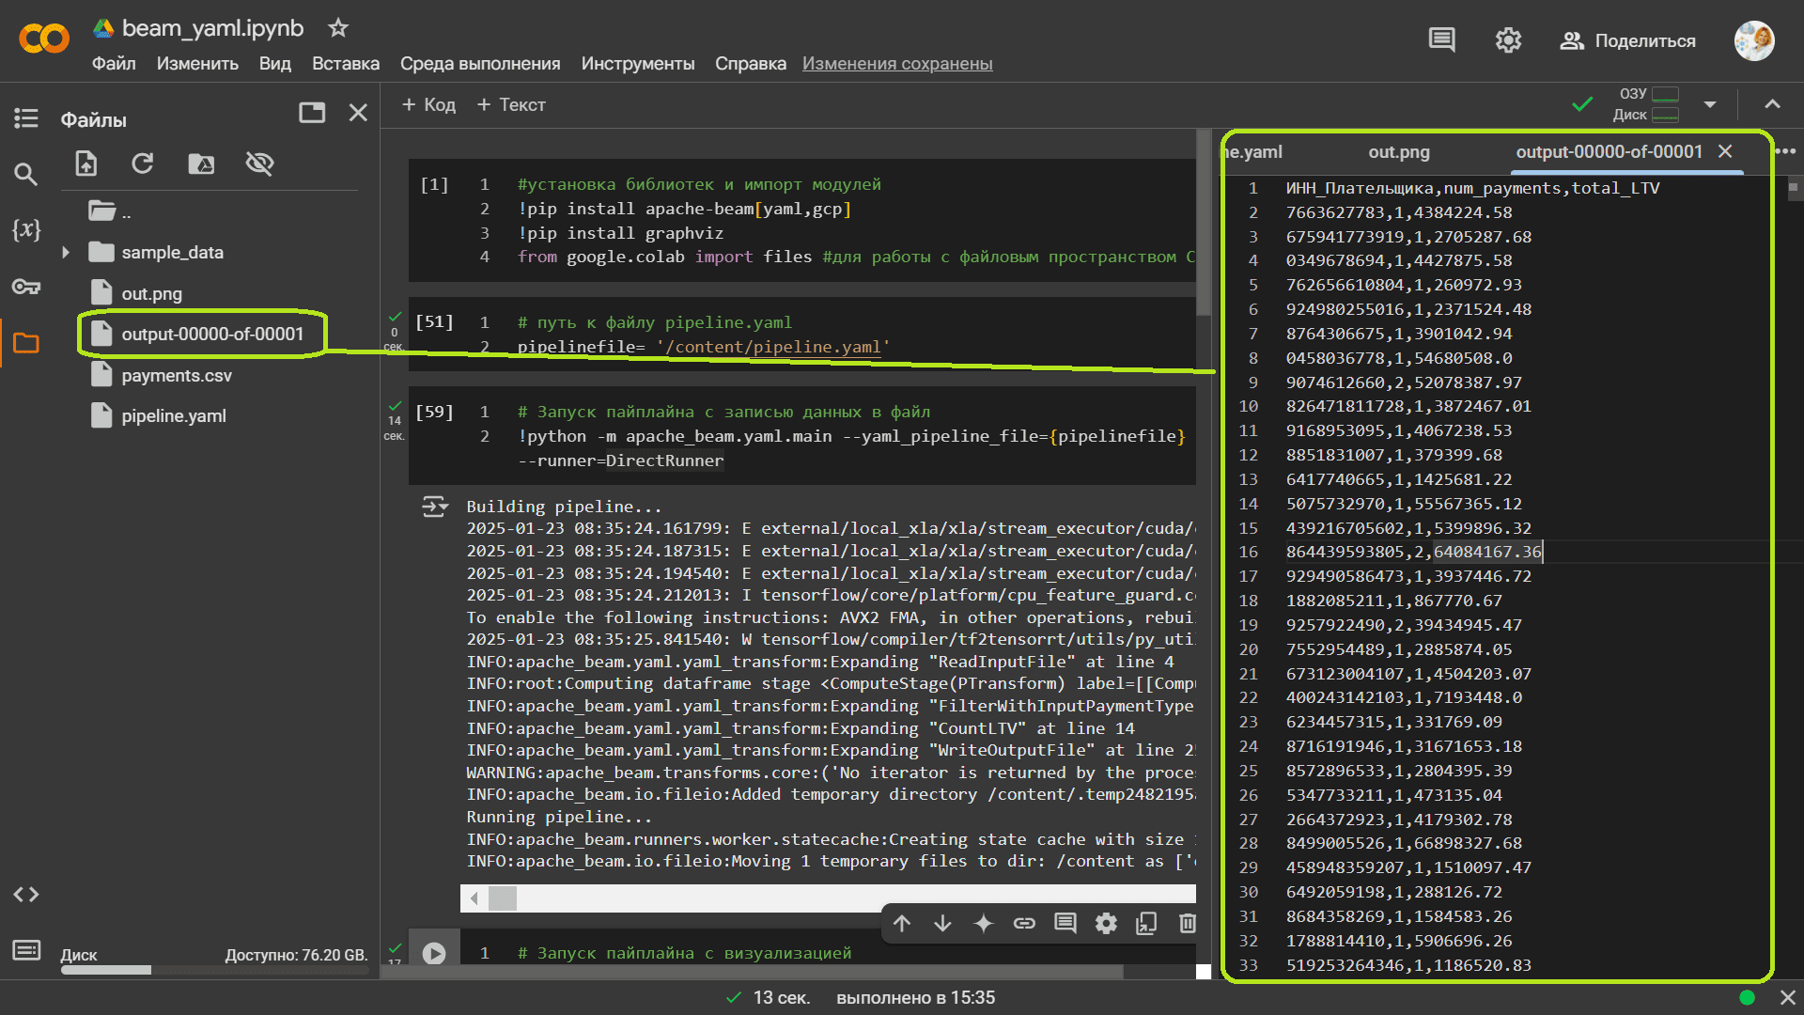
Task: Open notebook settings gear icon
Action: (1508, 40)
